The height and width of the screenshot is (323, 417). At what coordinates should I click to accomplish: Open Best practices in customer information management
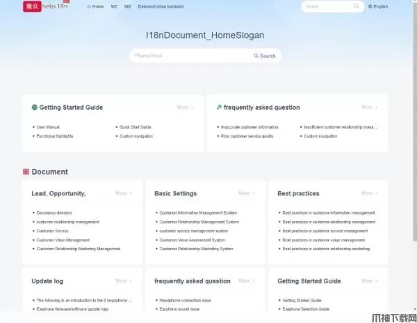pos(329,213)
